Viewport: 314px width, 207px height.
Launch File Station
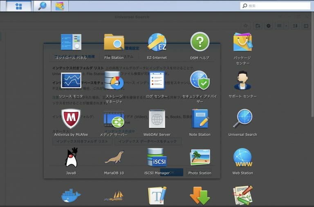click(114, 42)
